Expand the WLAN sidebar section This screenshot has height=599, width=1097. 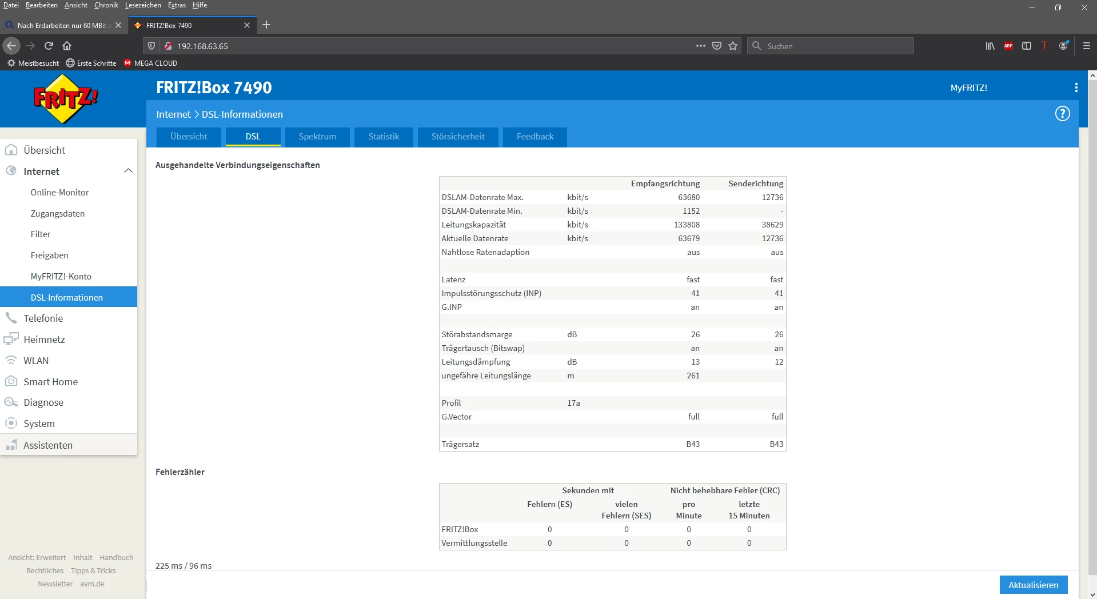click(x=36, y=361)
